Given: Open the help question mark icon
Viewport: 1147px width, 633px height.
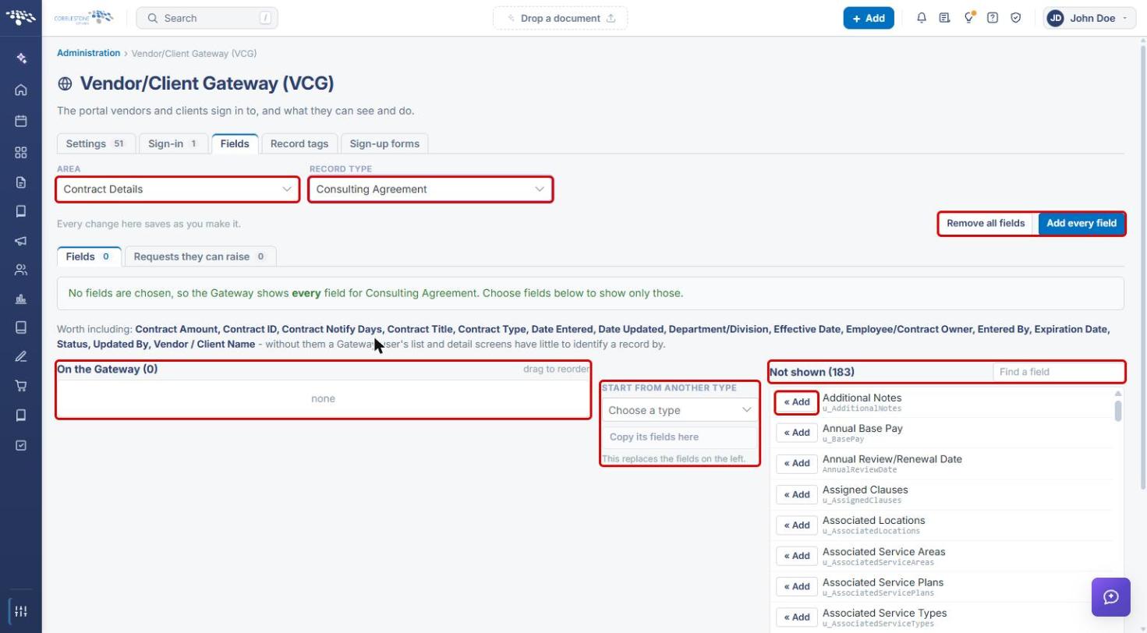Looking at the screenshot, I should [993, 18].
